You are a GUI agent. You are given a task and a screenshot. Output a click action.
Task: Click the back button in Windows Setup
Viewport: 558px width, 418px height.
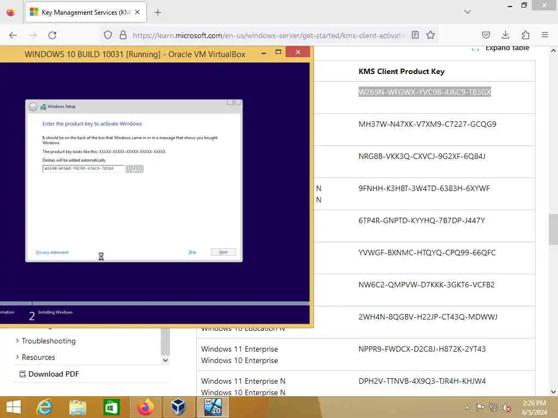tap(33, 107)
